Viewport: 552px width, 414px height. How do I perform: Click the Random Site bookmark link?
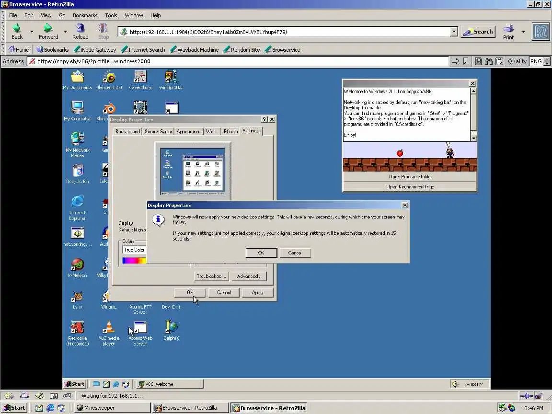(241, 50)
